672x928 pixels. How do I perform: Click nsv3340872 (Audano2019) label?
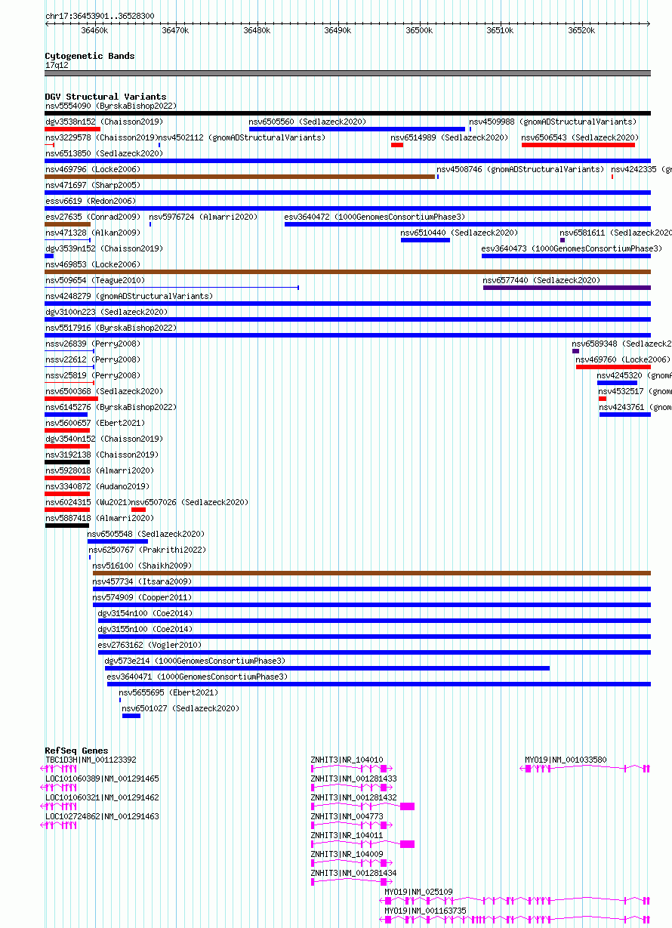click(97, 486)
